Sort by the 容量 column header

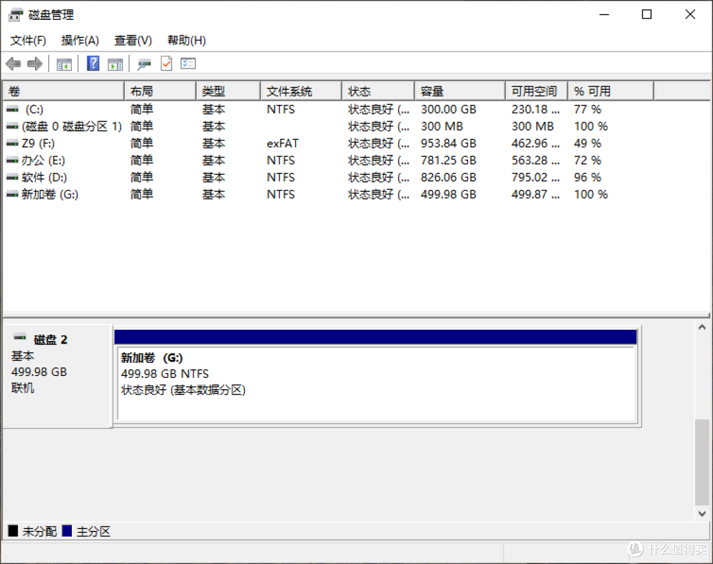point(459,91)
